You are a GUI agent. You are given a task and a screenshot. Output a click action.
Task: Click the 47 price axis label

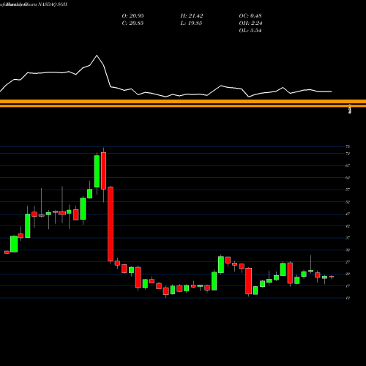[348, 214]
